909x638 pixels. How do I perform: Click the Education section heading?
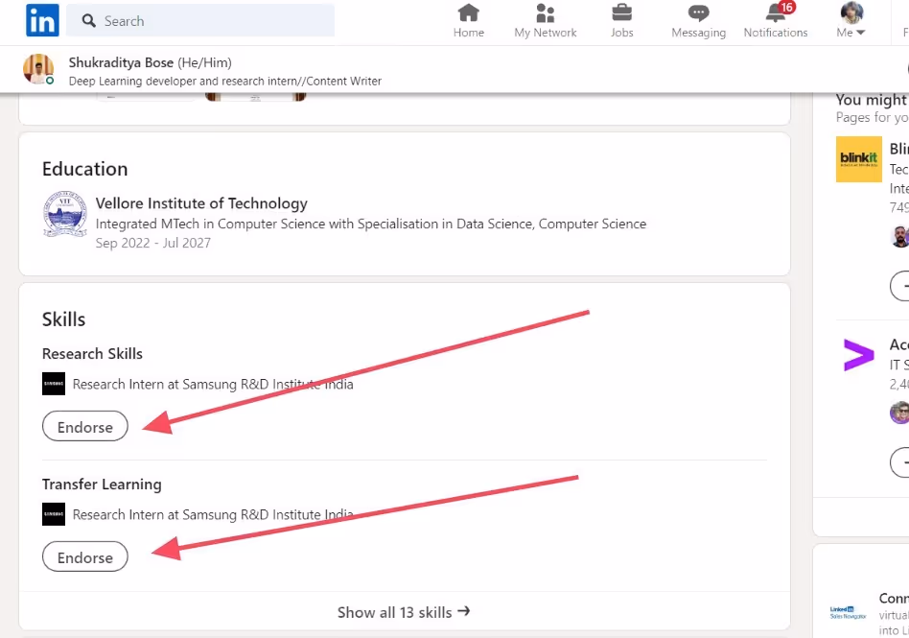(84, 169)
